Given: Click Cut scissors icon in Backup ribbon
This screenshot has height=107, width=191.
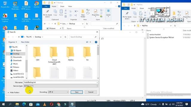Looking at the screenshot, I should pyautogui.click(x=66, y=10).
